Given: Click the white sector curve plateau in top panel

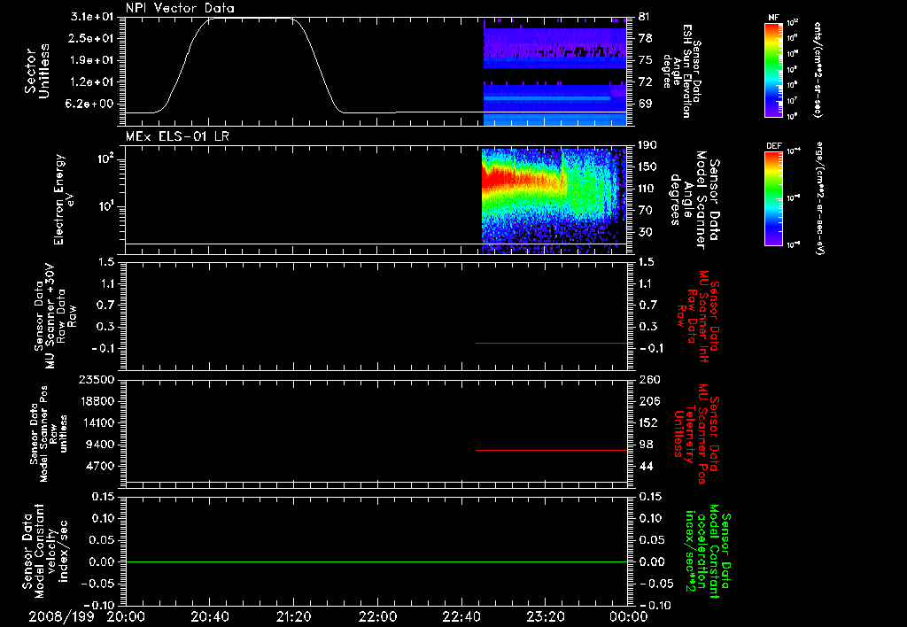Looking at the screenshot, I should pyautogui.click(x=251, y=19).
